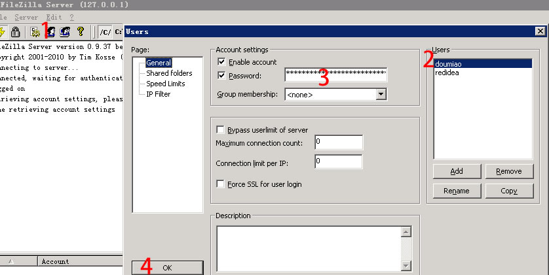Click the Copy user button
The image size is (549, 275).
509,191
